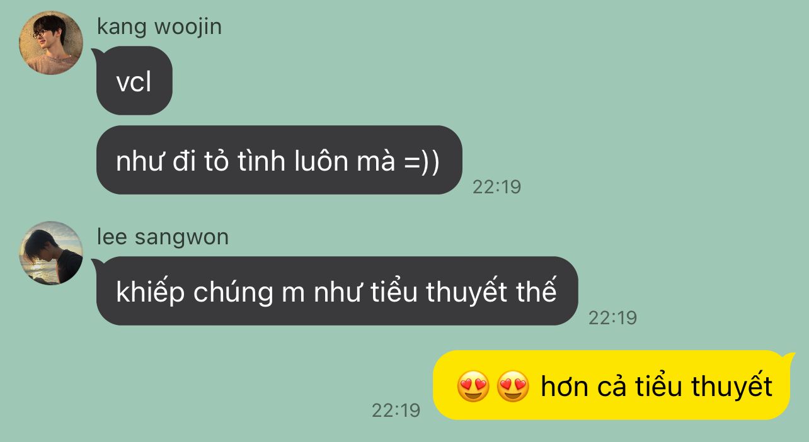The image size is (809, 442).
Task: Click the word "hơn" in the yellow bubble
Action: [x=565, y=387]
